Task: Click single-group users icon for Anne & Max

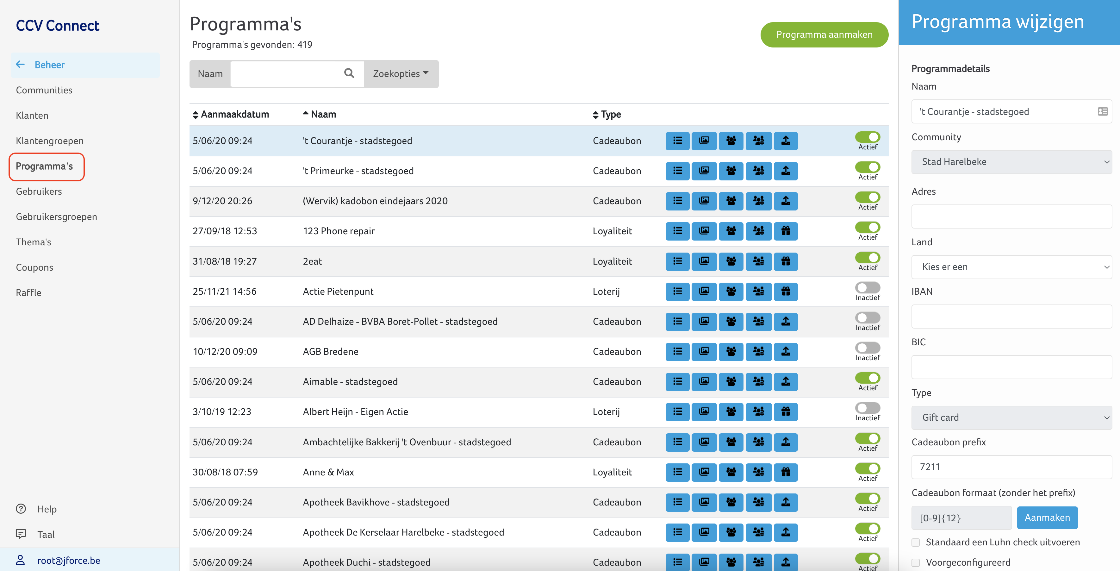Action: click(731, 472)
